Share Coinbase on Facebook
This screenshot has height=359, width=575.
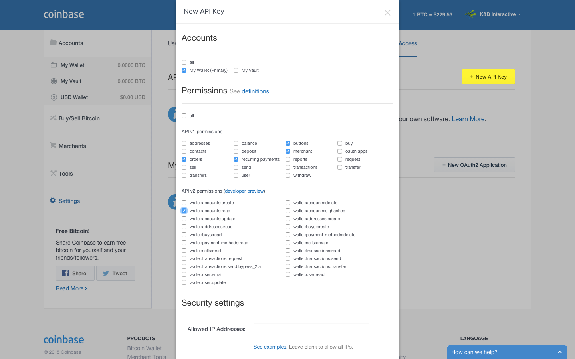pos(75,273)
